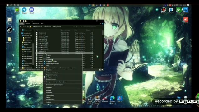Go back in Explorer navigation

tap(21, 27)
